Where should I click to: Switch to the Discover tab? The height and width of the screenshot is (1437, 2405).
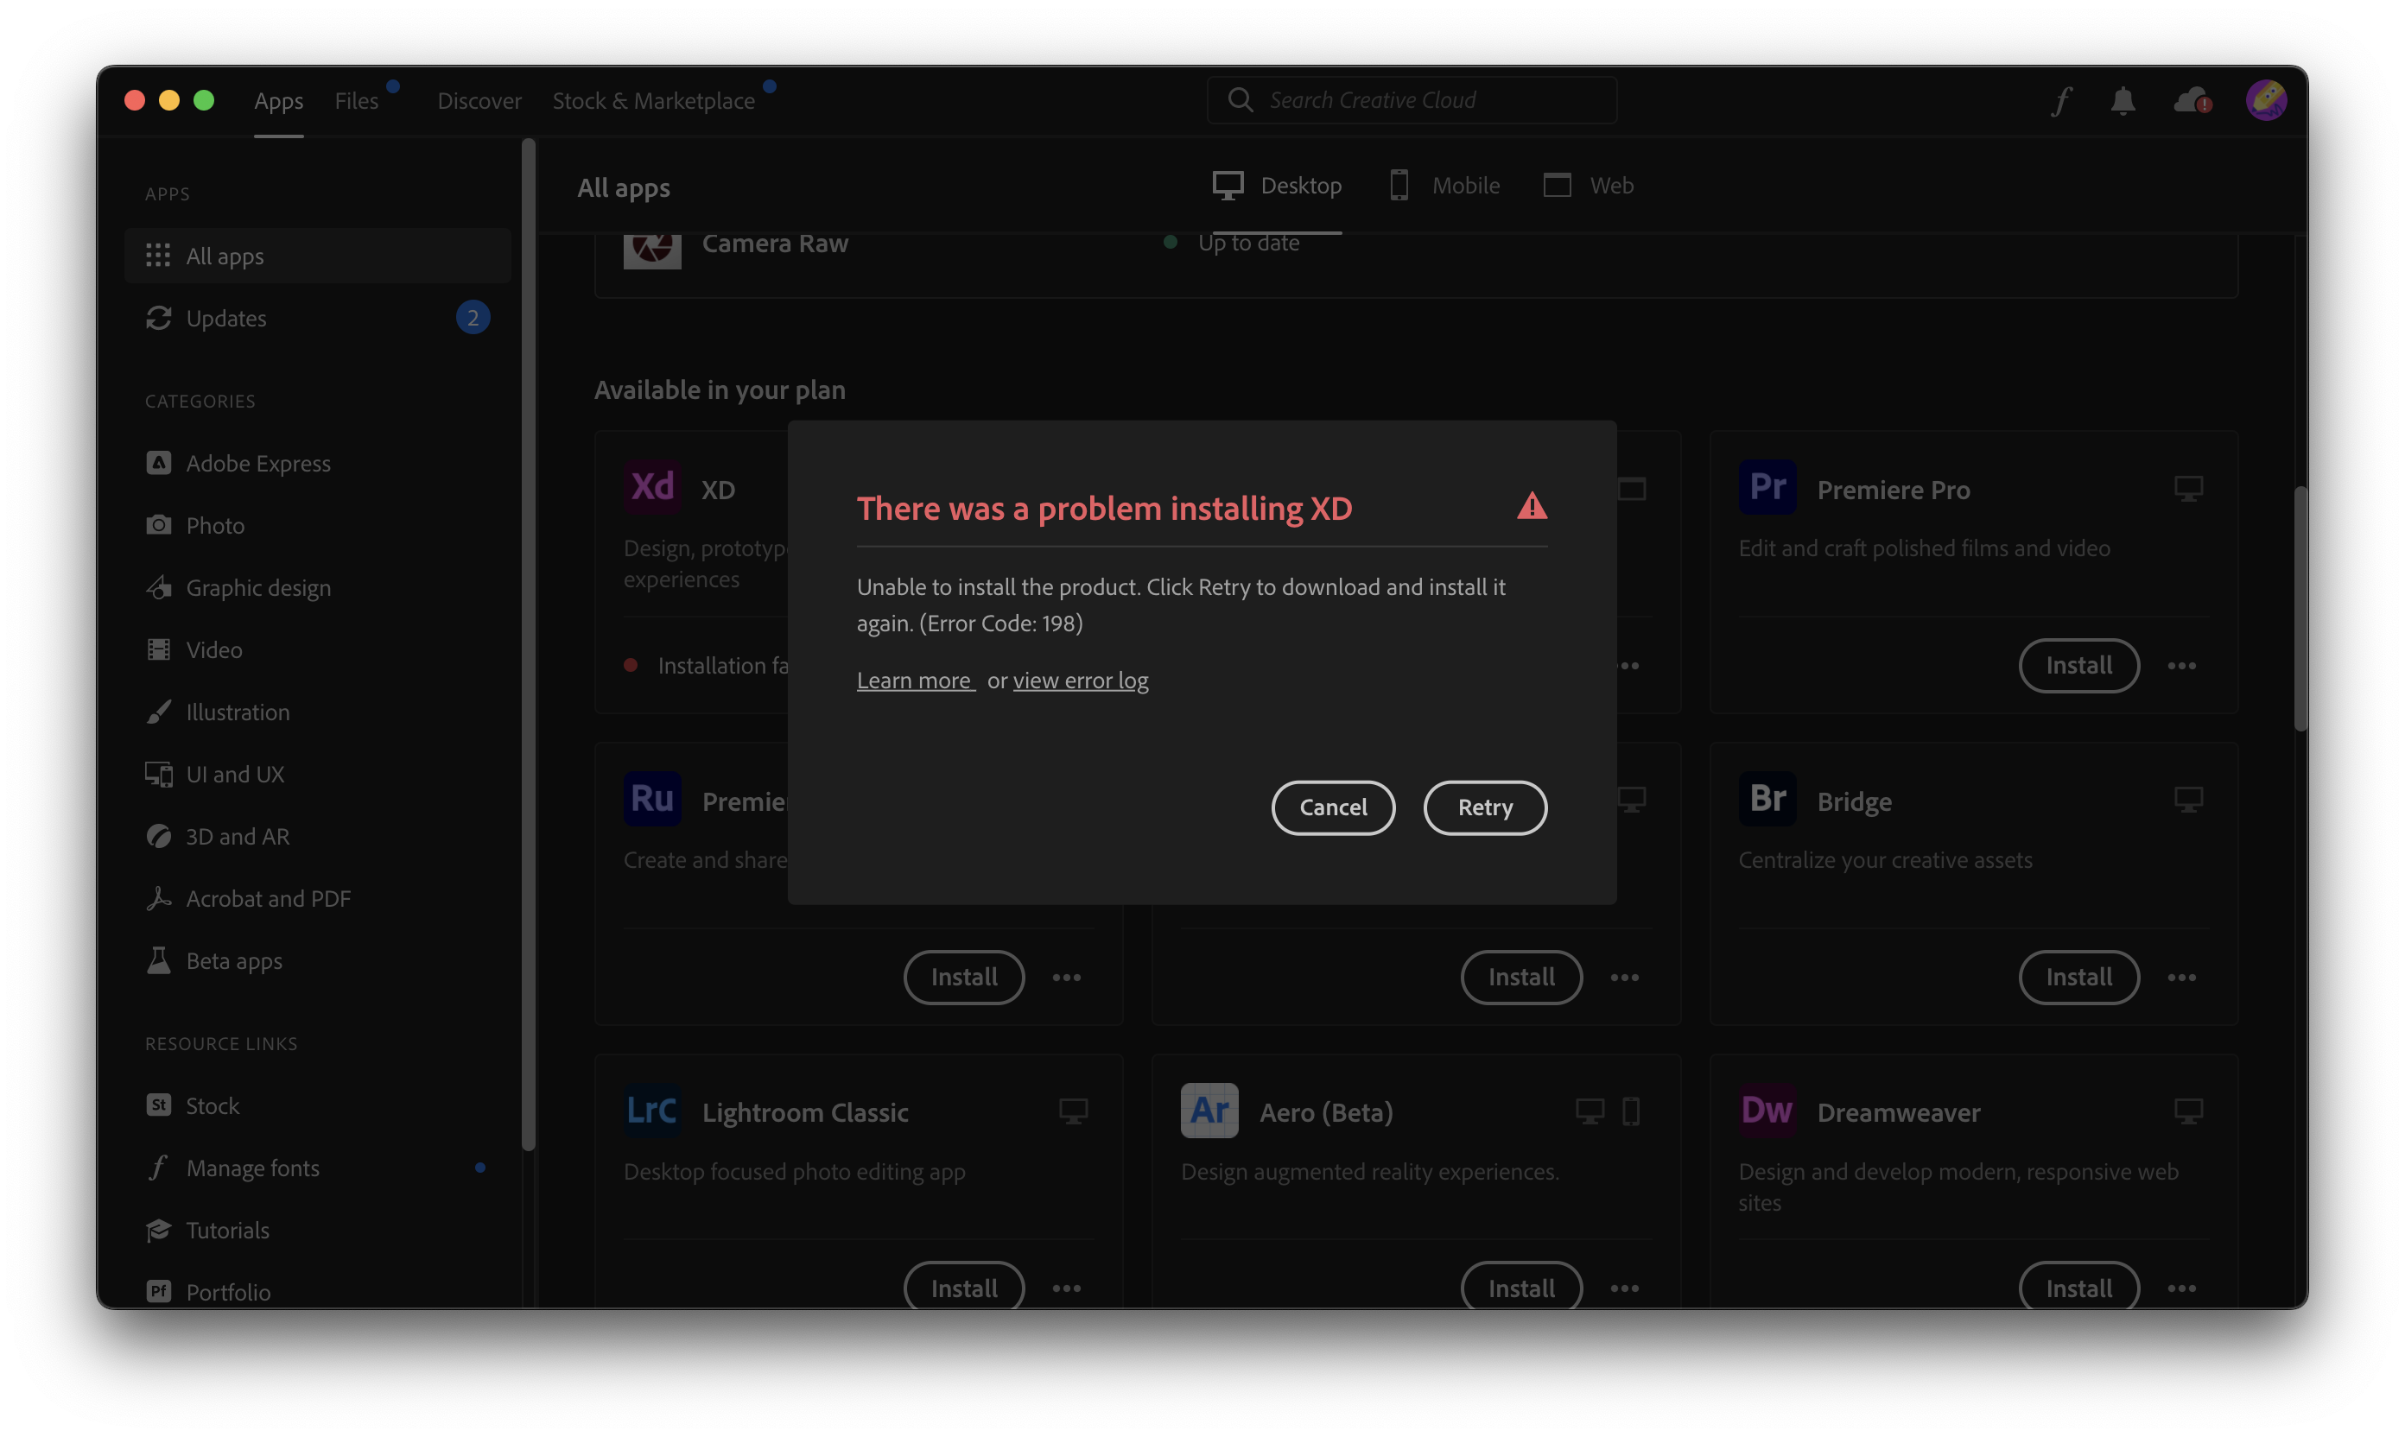[479, 101]
